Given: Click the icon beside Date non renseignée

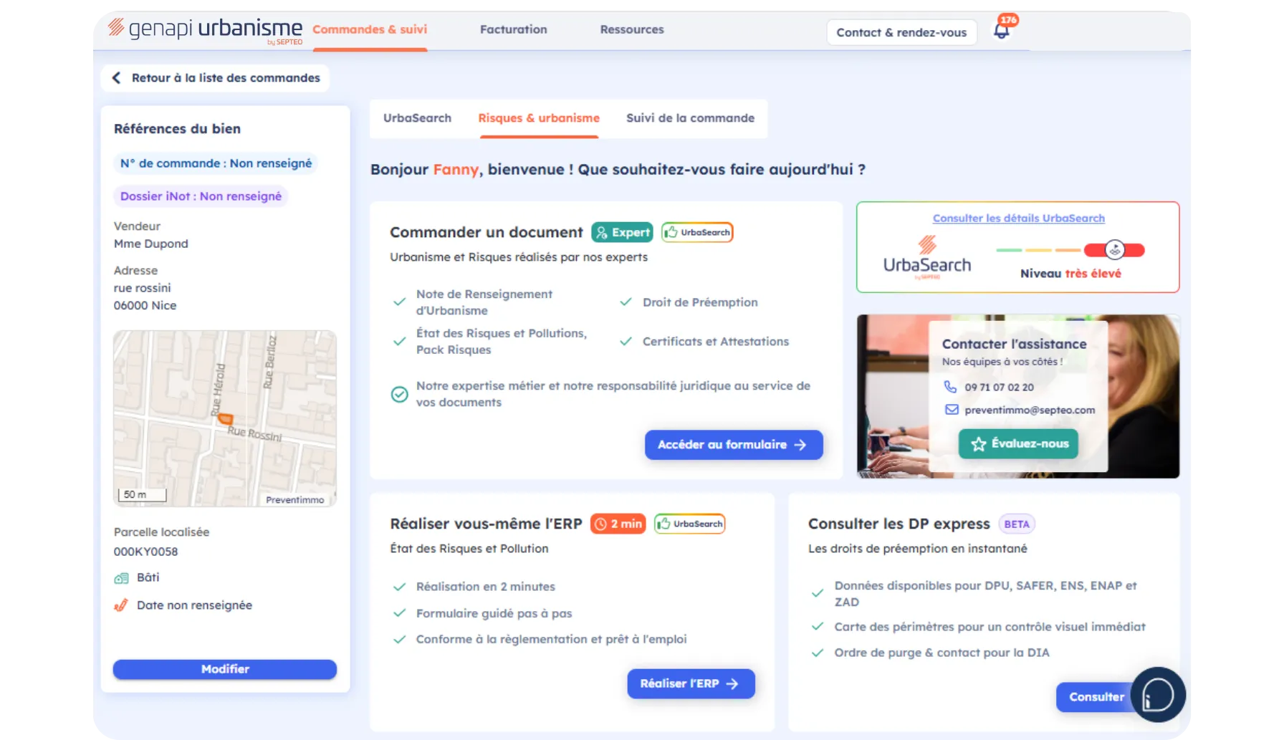Looking at the screenshot, I should tap(121, 605).
